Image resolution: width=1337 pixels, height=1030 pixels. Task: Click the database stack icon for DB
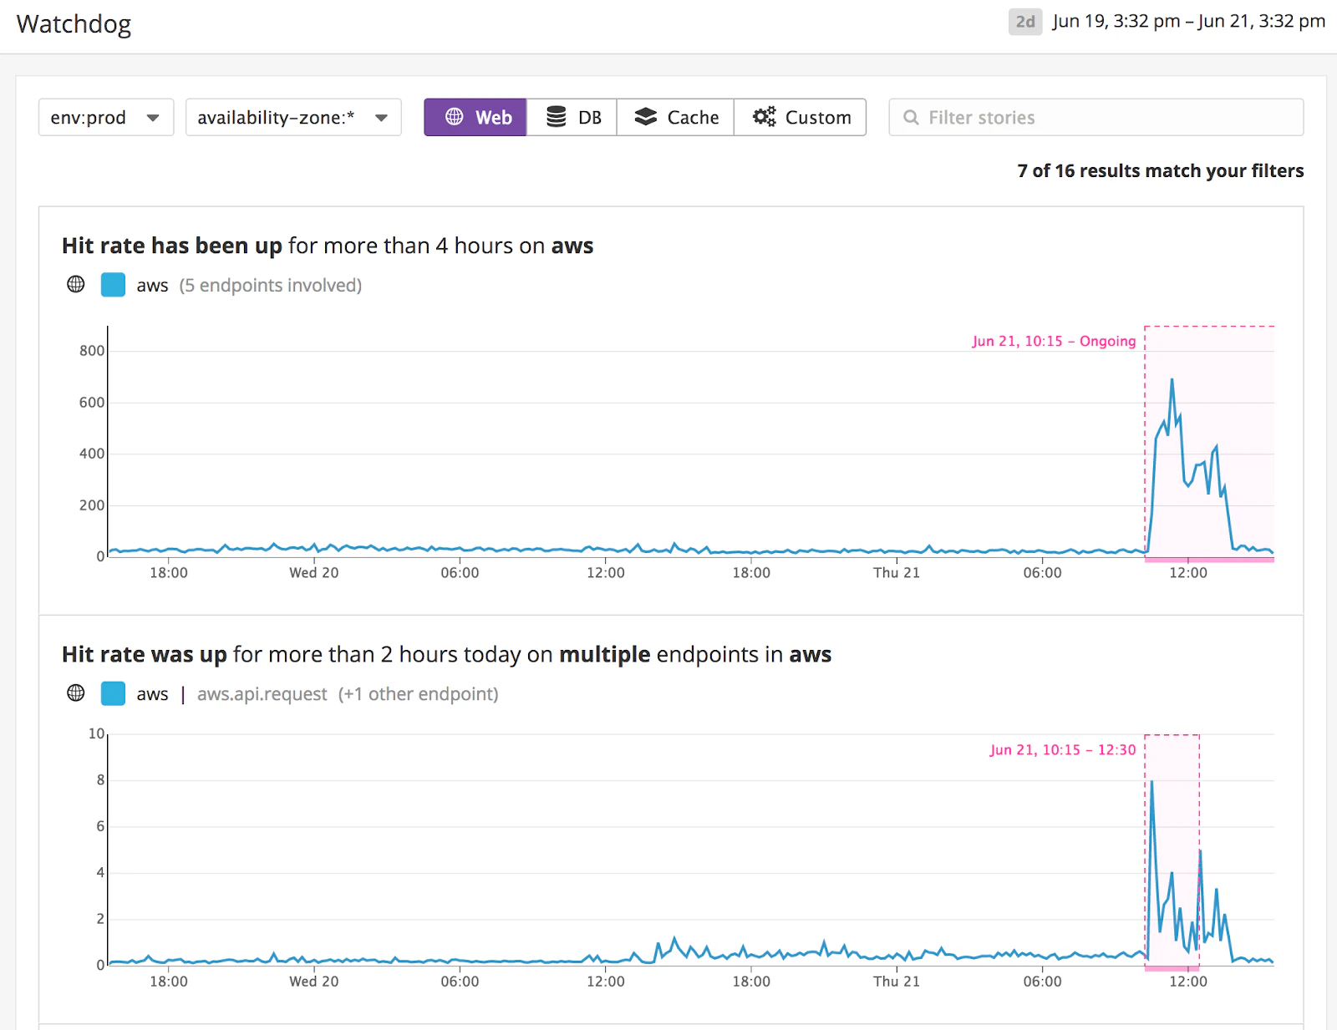556,117
